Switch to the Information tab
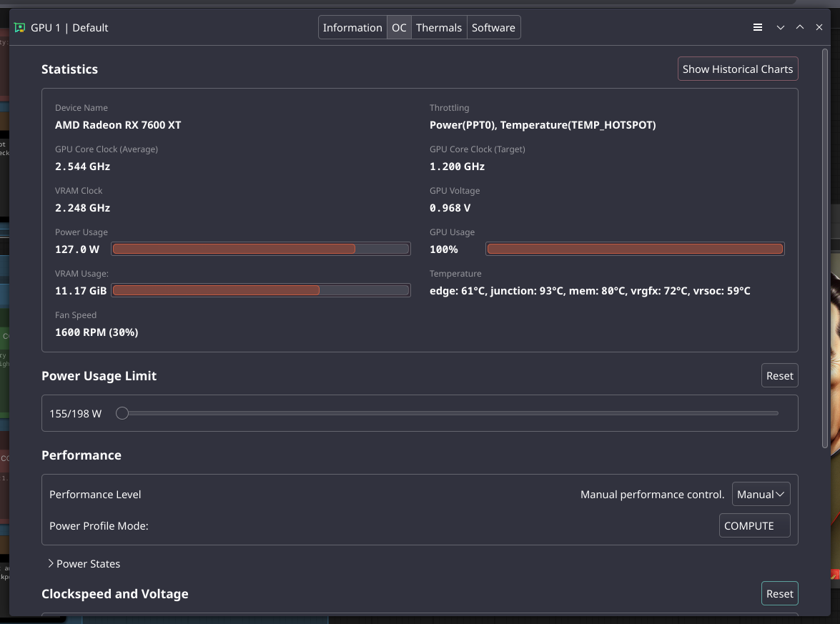 (352, 28)
